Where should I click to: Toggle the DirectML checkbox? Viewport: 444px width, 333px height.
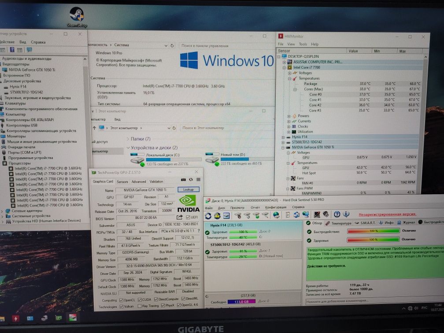(x=183, y=299)
